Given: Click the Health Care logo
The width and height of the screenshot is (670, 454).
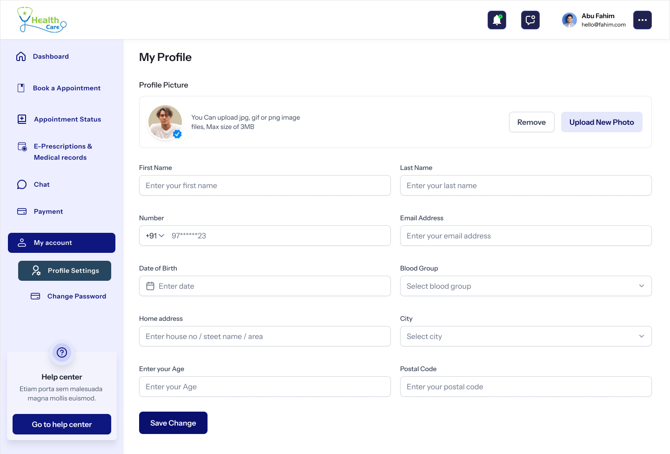Looking at the screenshot, I should pyautogui.click(x=42, y=20).
